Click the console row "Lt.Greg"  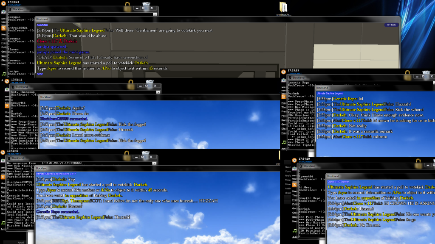(x=305, y=187)
